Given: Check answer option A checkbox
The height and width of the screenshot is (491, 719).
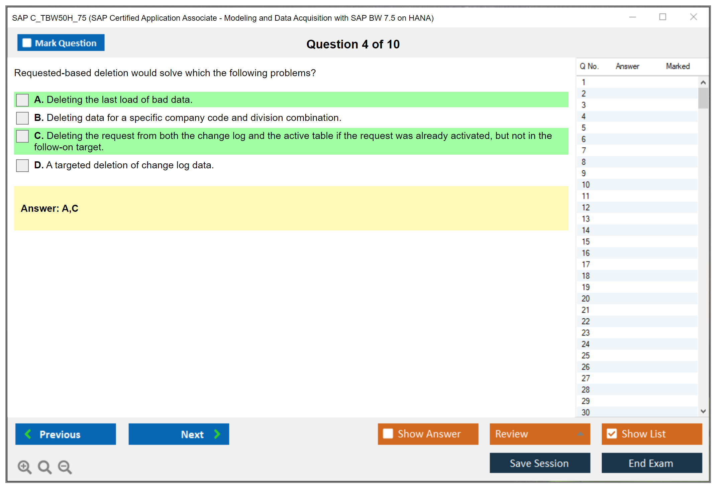Looking at the screenshot, I should (x=22, y=100).
